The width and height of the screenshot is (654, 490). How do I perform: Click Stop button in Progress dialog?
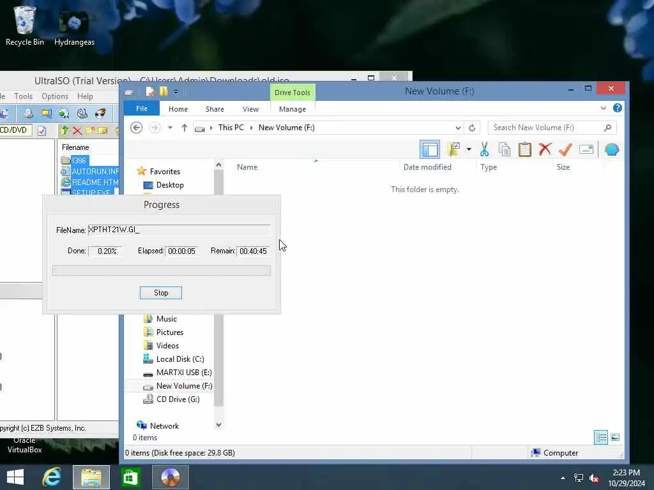coord(161,292)
